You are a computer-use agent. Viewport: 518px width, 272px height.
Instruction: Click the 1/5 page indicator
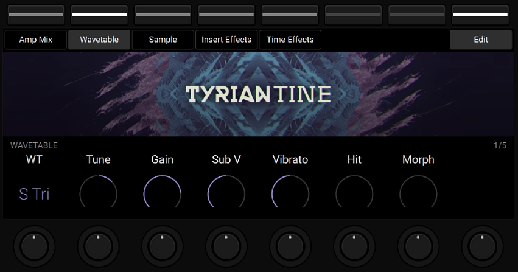click(500, 145)
